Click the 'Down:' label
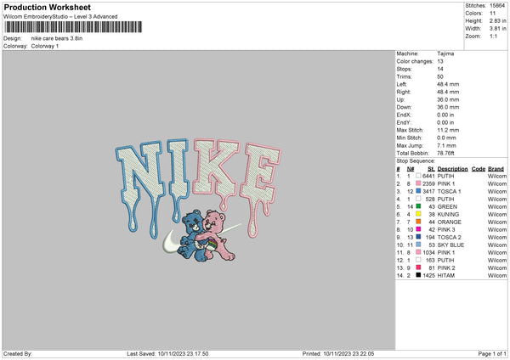510x360 pixels. (x=404, y=107)
